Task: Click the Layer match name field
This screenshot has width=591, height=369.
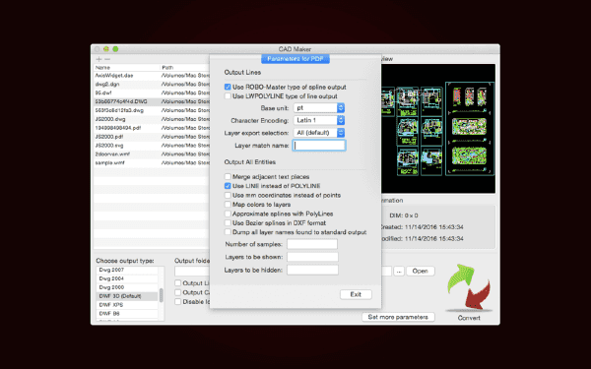Action: (319, 146)
